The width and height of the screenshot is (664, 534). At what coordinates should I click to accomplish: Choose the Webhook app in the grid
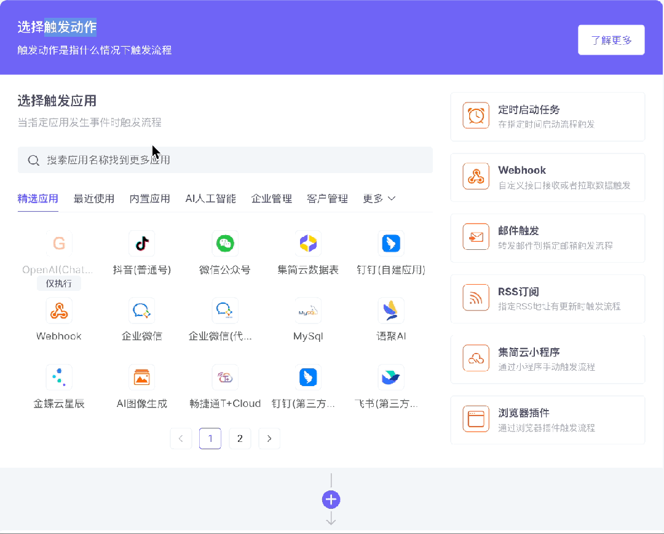tap(59, 311)
